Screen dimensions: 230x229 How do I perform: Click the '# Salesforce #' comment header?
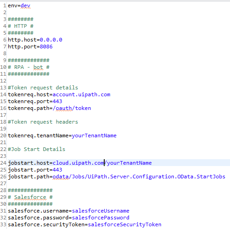[30, 197]
